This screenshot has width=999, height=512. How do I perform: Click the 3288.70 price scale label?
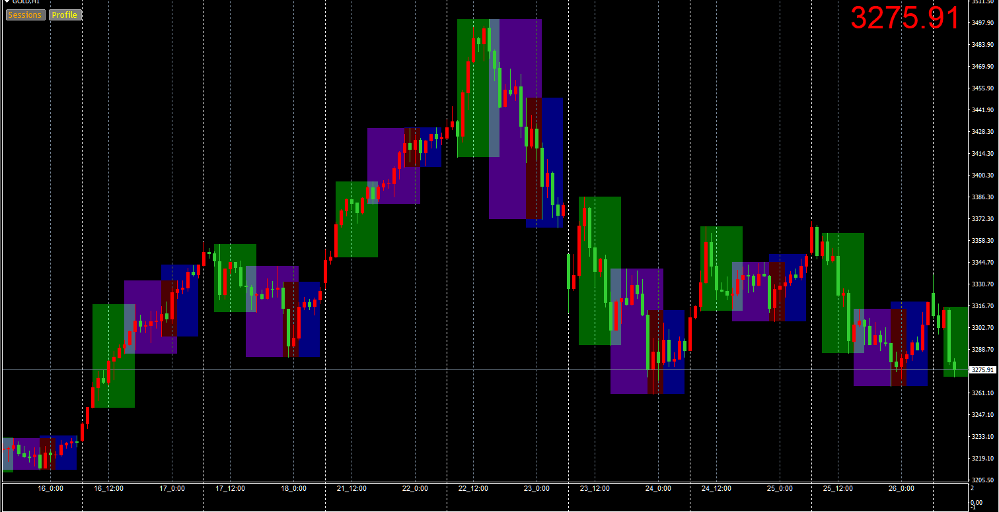[x=984, y=350]
